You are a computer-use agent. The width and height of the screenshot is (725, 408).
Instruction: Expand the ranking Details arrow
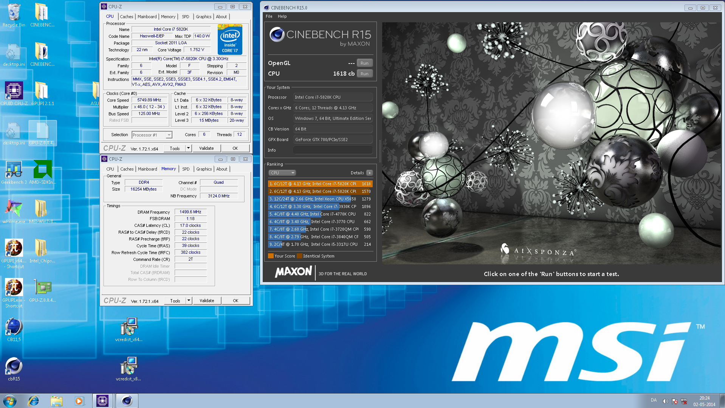(369, 173)
